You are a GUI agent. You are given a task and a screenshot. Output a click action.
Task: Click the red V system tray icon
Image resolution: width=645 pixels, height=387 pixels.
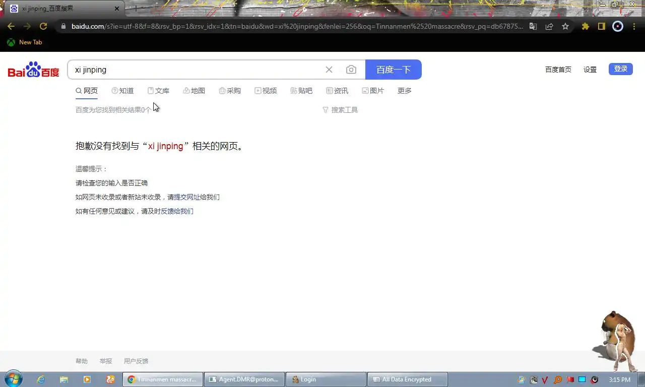pos(546,379)
